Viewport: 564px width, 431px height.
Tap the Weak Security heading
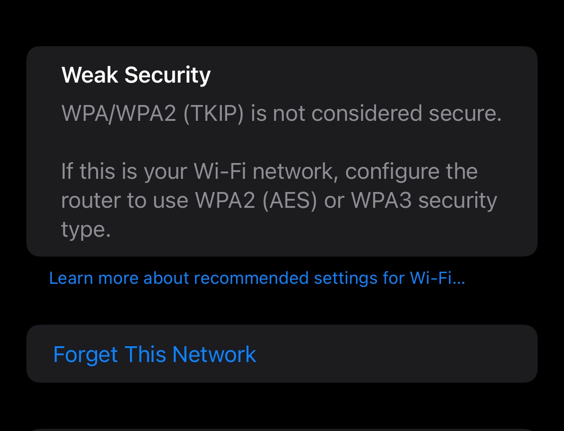click(x=136, y=74)
